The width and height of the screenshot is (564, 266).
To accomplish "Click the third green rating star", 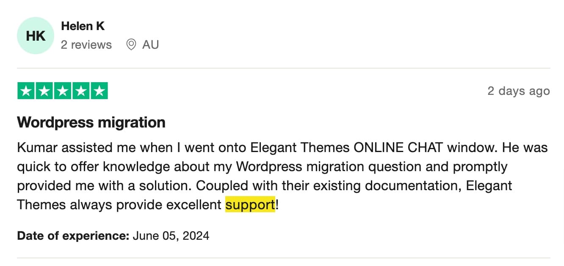I will tap(63, 91).
